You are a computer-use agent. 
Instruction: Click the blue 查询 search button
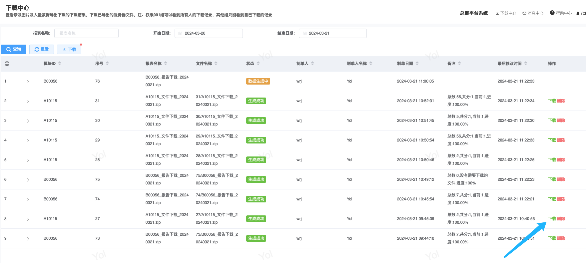pos(14,49)
